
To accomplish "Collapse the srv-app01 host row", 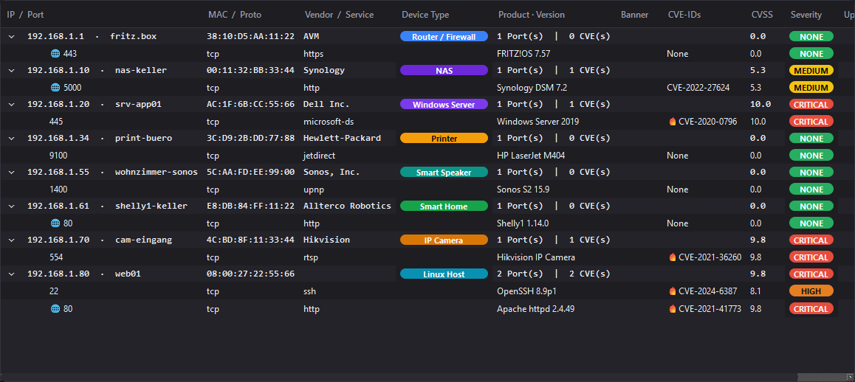I will pyautogui.click(x=11, y=104).
